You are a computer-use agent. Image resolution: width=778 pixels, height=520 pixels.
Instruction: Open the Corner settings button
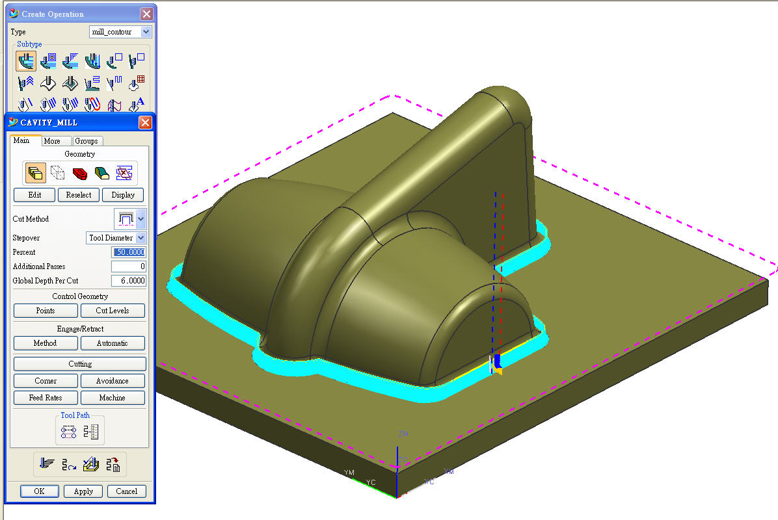[x=46, y=381]
